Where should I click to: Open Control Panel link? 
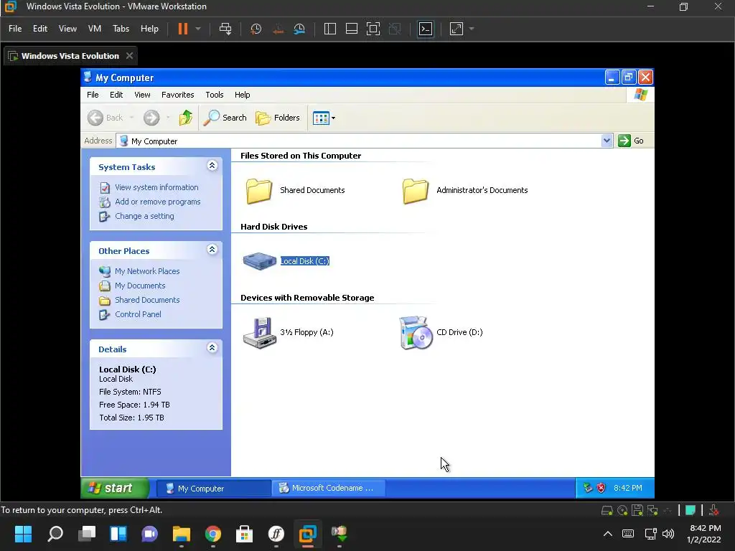tap(138, 314)
